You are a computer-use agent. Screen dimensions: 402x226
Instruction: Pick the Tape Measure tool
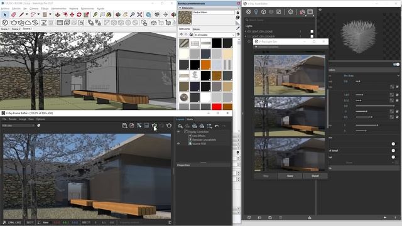click(x=95, y=14)
